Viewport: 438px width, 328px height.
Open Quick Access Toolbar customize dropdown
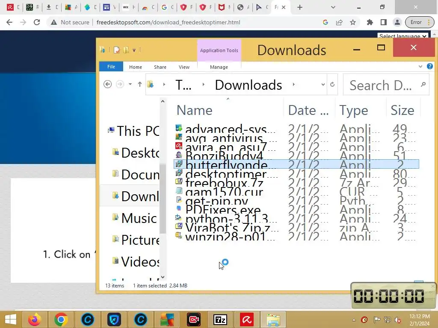(134, 50)
